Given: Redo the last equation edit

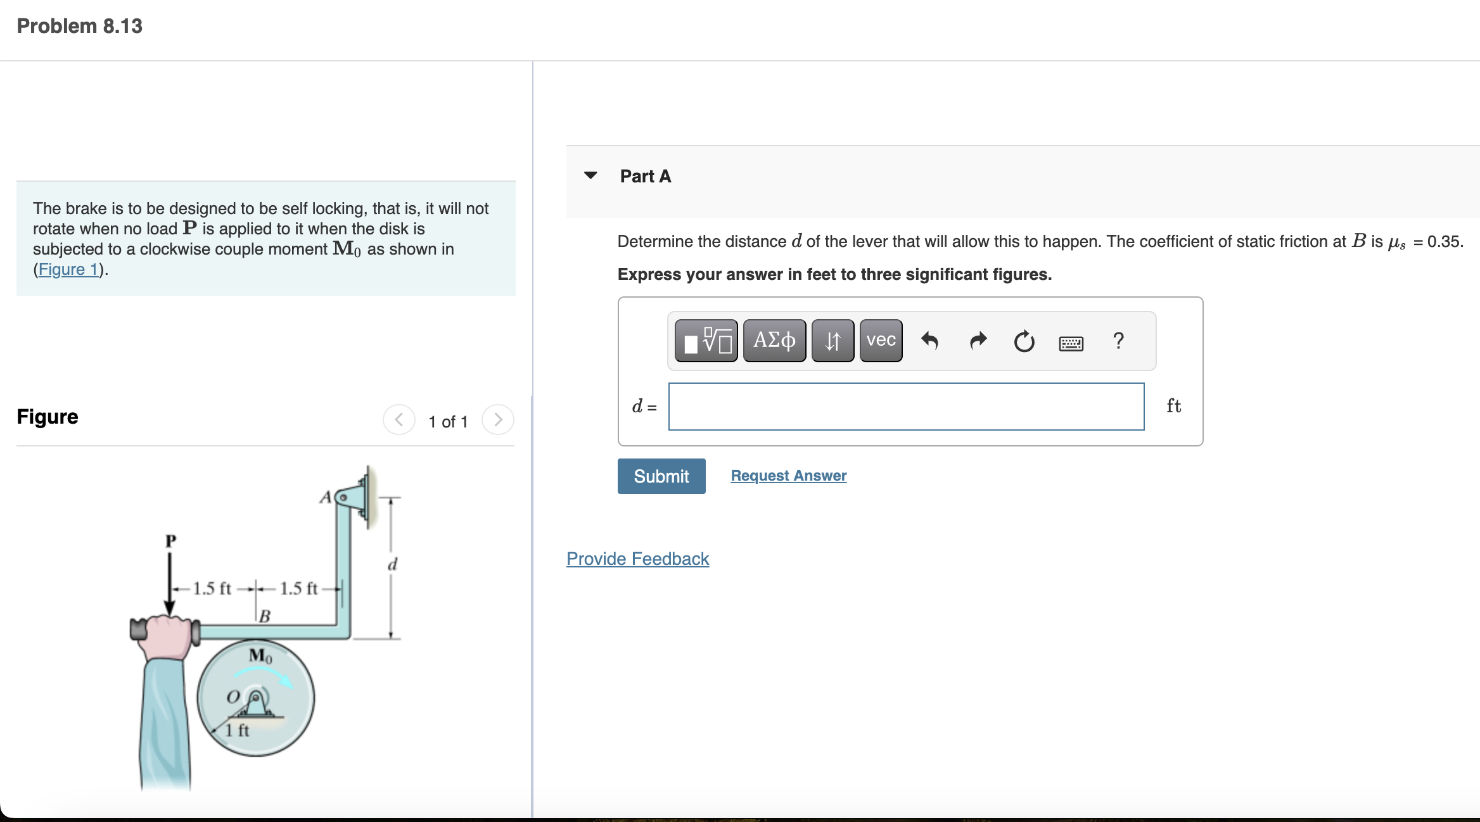Looking at the screenshot, I should pyautogui.click(x=977, y=341).
